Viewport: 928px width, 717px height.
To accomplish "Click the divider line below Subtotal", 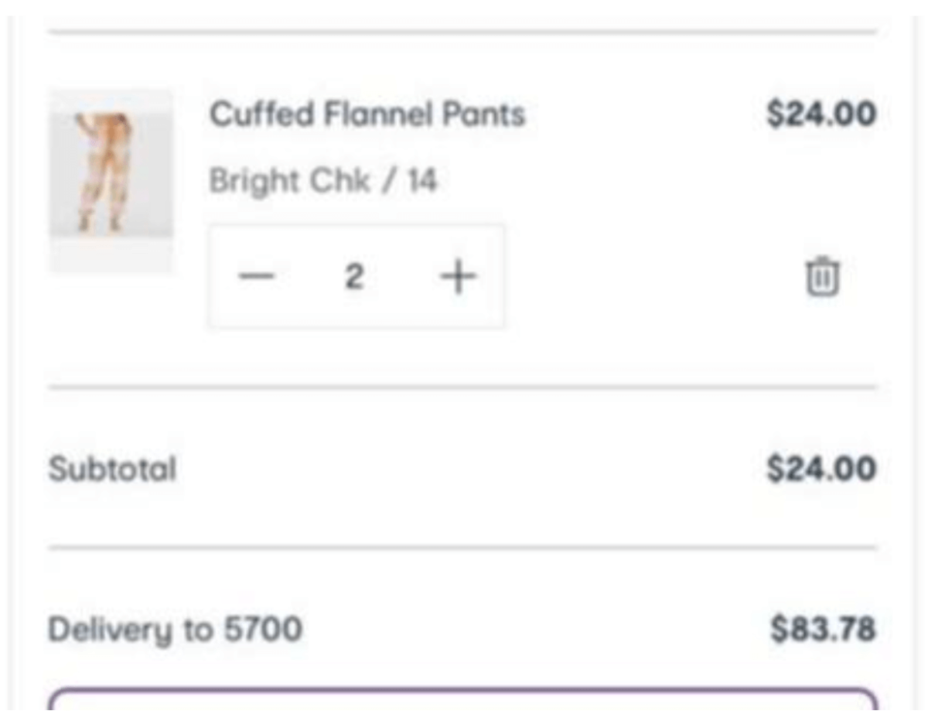I will [x=462, y=548].
